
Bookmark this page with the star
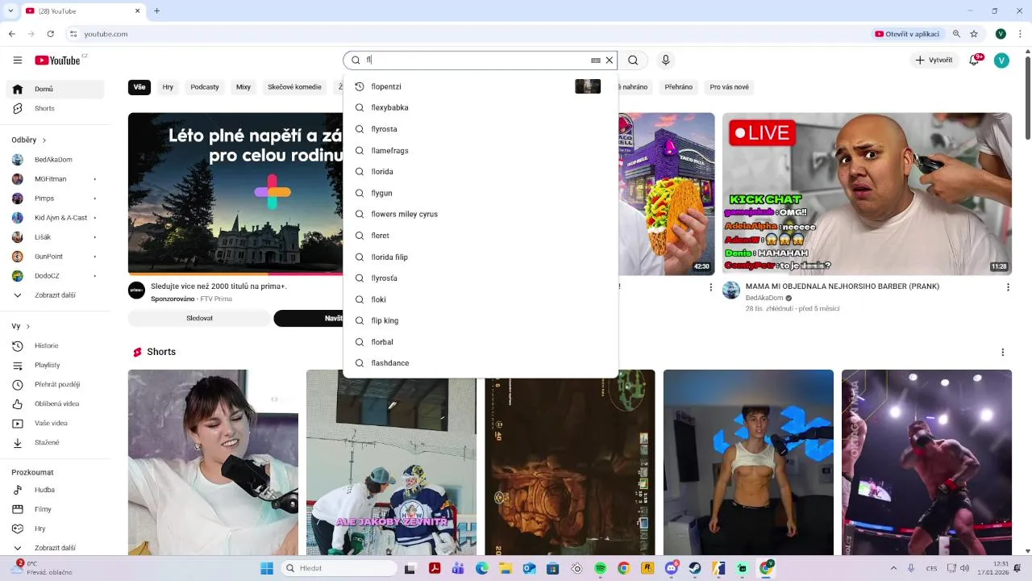(974, 34)
